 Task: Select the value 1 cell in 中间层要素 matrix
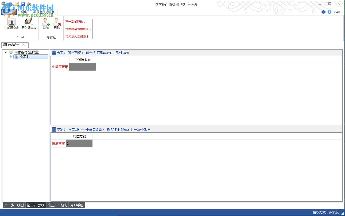coord(82,67)
